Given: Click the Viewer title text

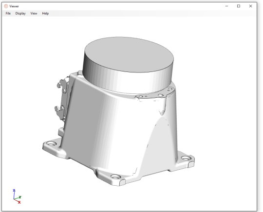Looking at the screenshot, I should (x=14, y=6).
